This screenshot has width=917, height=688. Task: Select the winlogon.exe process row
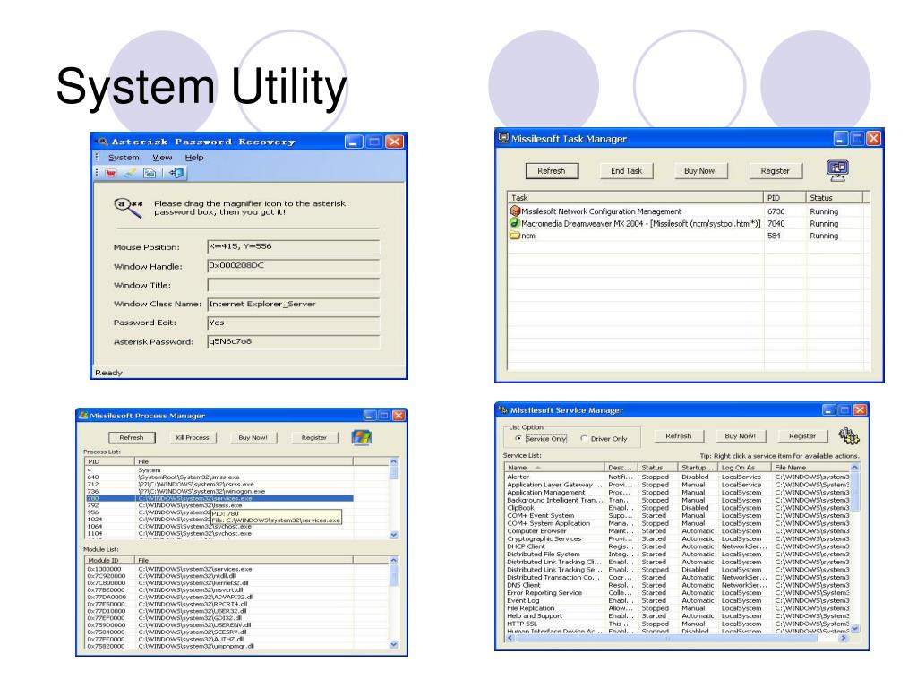[219, 492]
